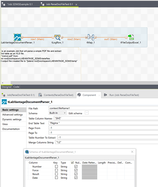This screenshot has height=187, width=158.
Task: Toggle Nullable checkbox for Force row
Action: pos(76,170)
